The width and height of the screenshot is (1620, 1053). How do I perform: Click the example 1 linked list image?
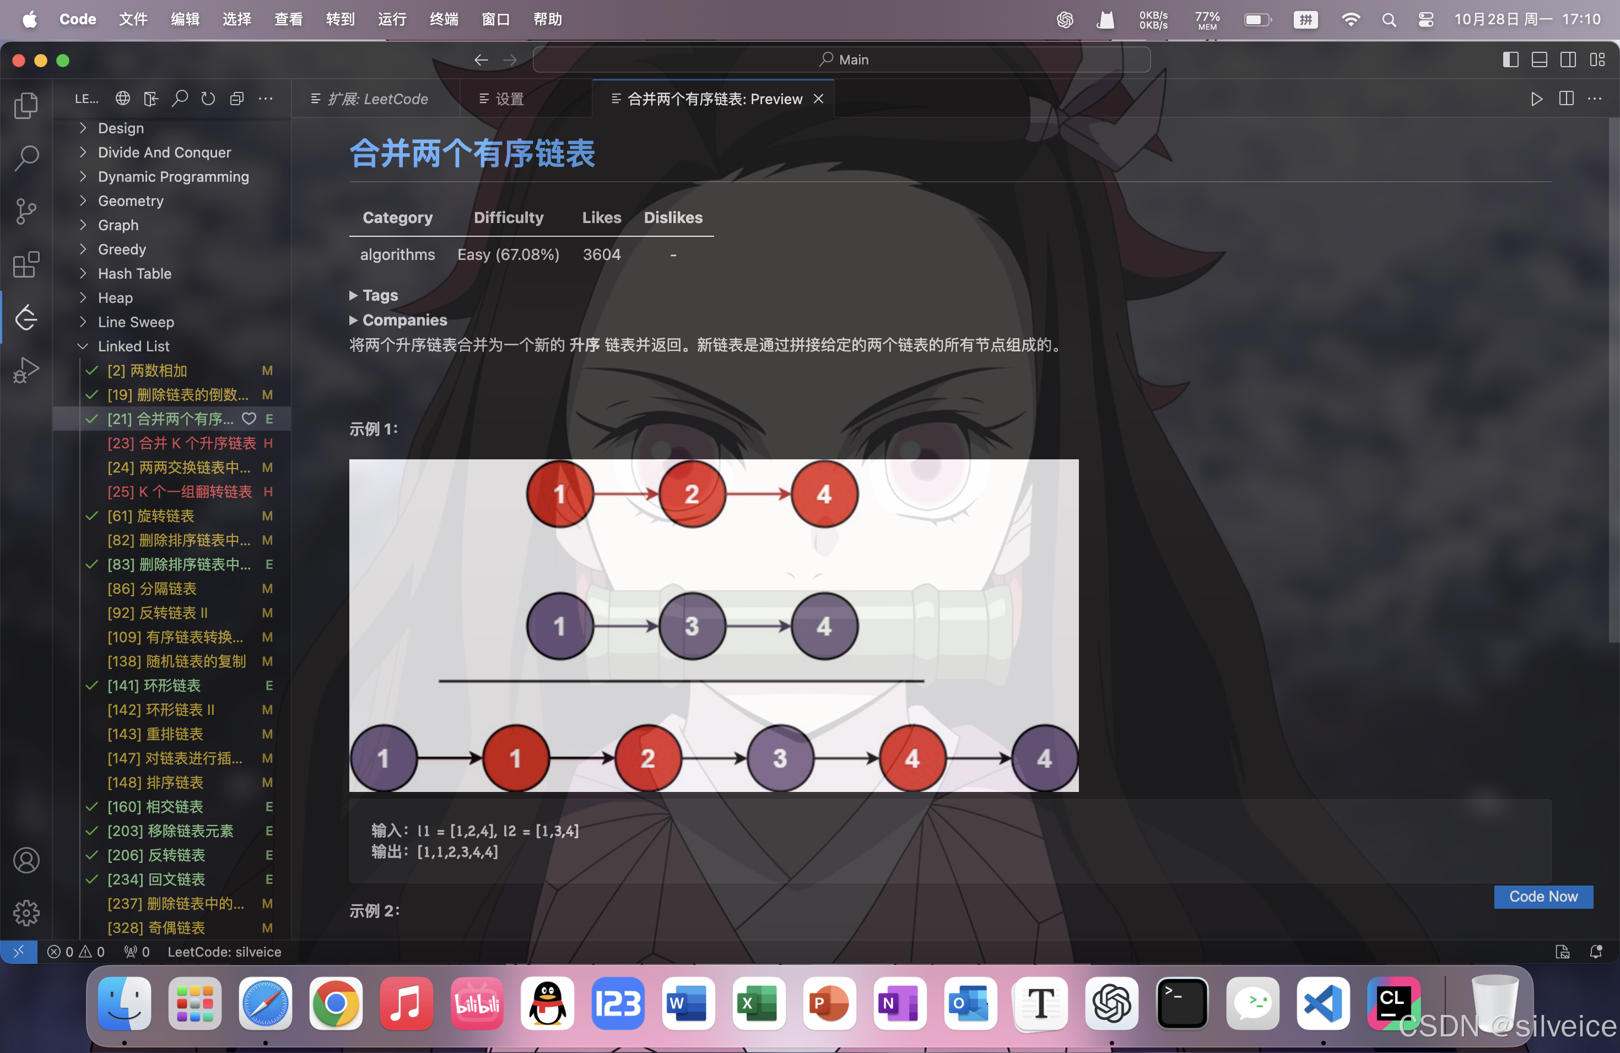[714, 625]
